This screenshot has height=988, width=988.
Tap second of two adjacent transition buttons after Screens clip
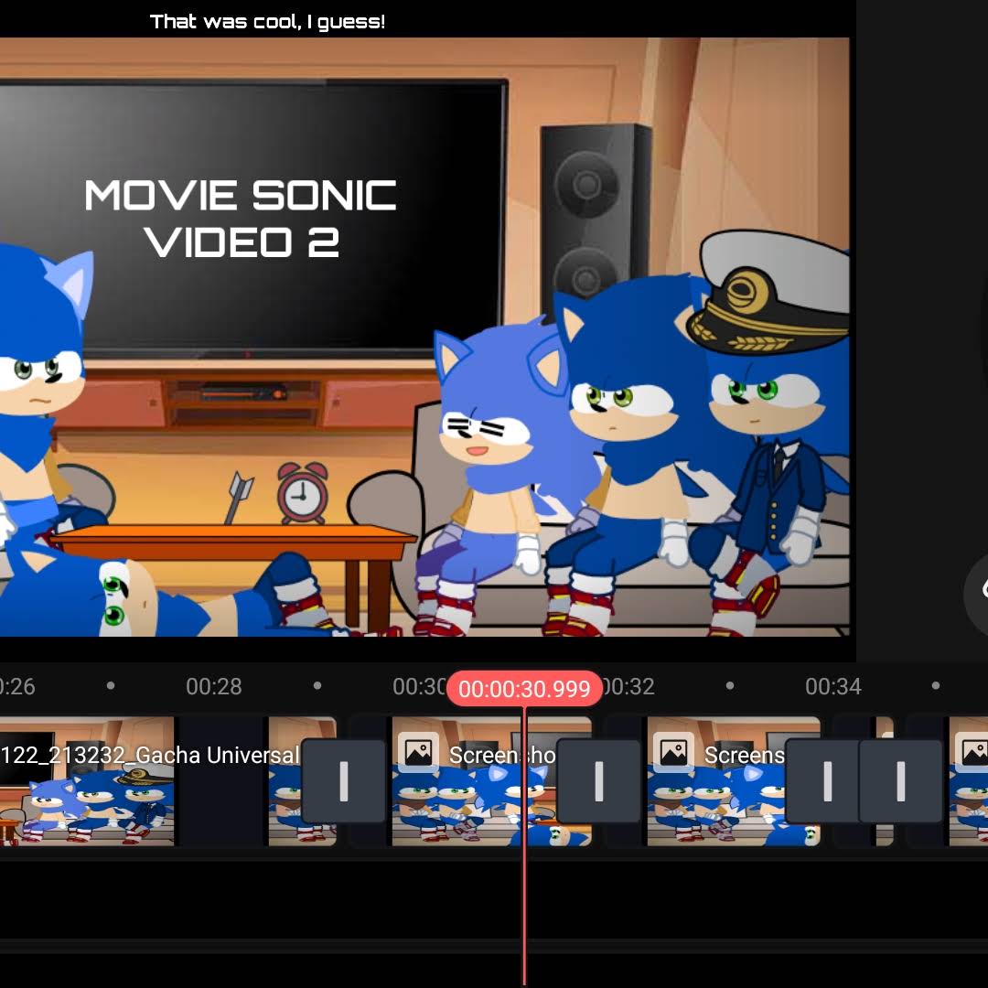click(x=900, y=780)
